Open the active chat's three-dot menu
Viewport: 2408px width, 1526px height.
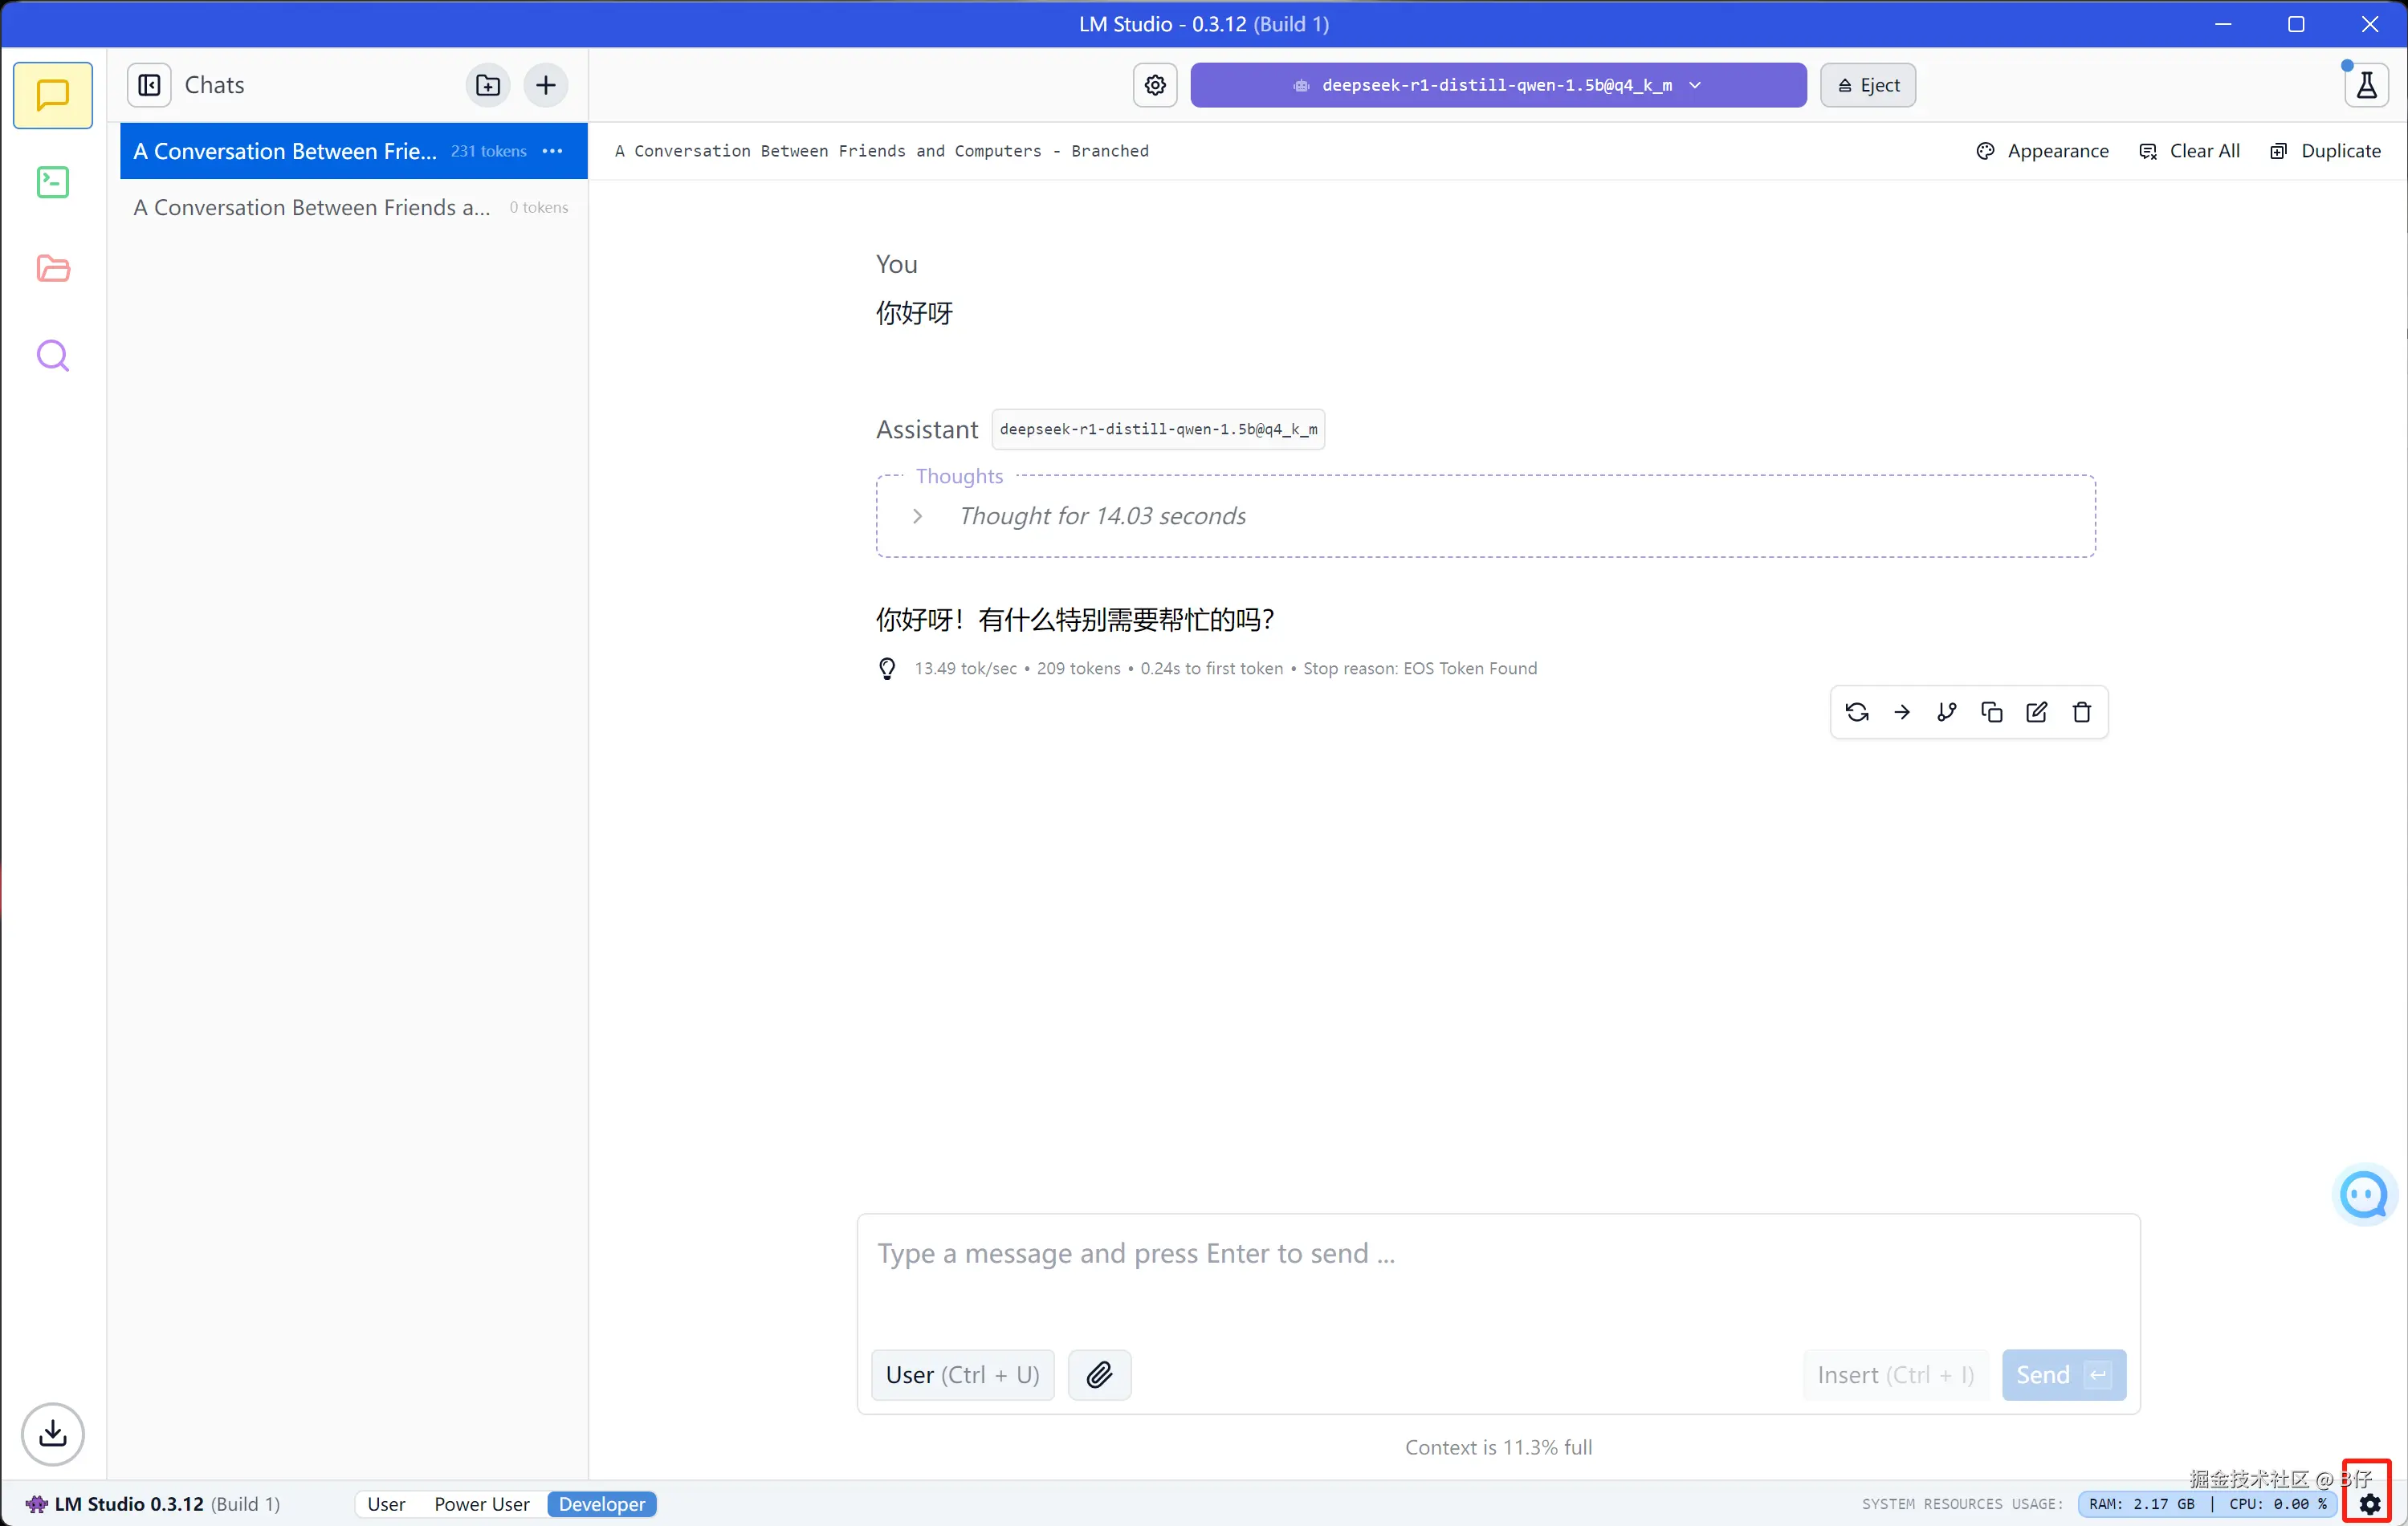(552, 151)
